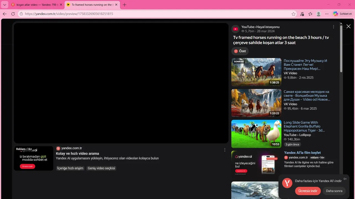Dismiss the popup with Daha sonra

point(334,191)
